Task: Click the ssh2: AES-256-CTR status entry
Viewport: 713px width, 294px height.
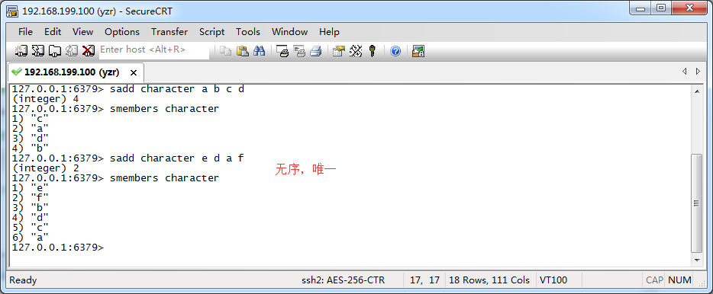Action: tap(344, 280)
